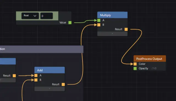The image size is (176, 101).
Task: Click the Opacity default value (1.0) text
Action: click(154, 68)
